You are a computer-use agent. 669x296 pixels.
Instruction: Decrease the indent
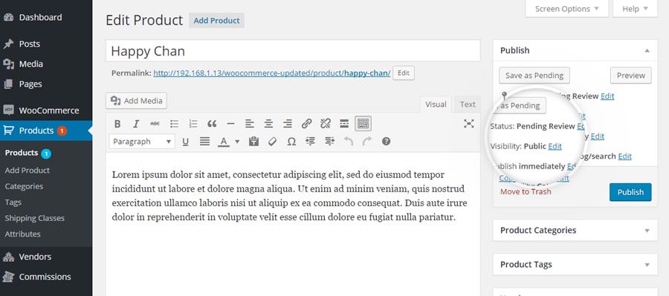click(x=311, y=142)
